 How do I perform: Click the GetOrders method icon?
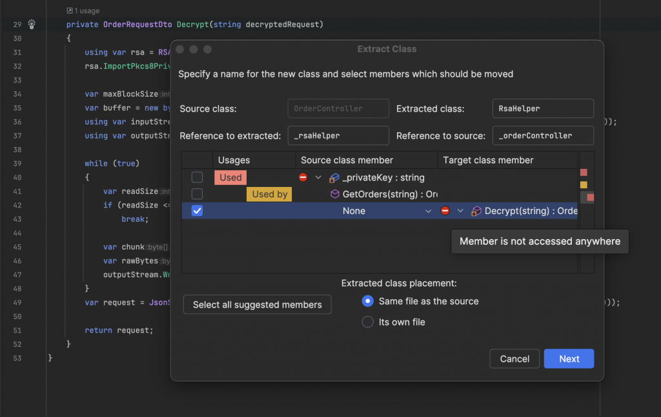334,194
